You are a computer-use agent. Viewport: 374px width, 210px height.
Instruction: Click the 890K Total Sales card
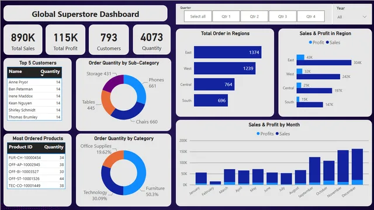pyautogui.click(x=23, y=40)
